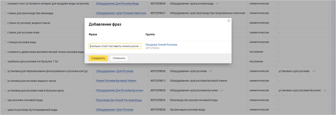The width and height of the screenshot is (336, 115).
Task: Tick checkbox for "станки по розливу жидкого мыла"
Action: pyautogui.click(x=5, y=23)
